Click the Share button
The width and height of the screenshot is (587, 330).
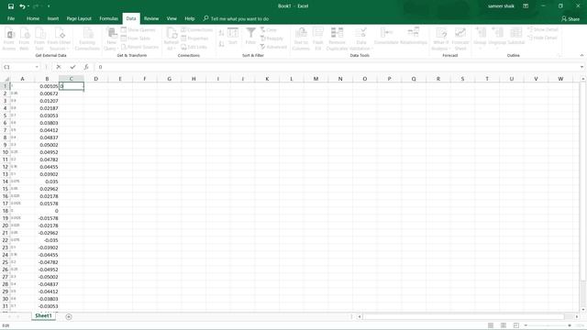(x=570, y=18)
